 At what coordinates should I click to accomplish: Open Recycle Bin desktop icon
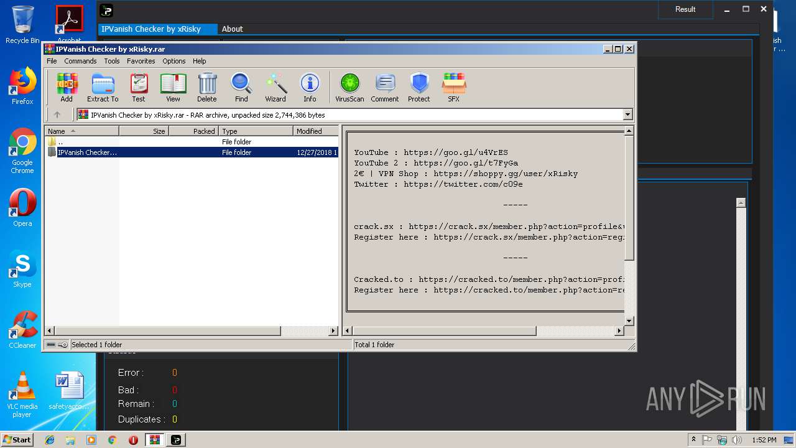(x=22, y=25)
